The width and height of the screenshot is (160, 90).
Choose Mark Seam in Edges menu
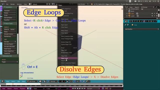[x=67, y=25]
